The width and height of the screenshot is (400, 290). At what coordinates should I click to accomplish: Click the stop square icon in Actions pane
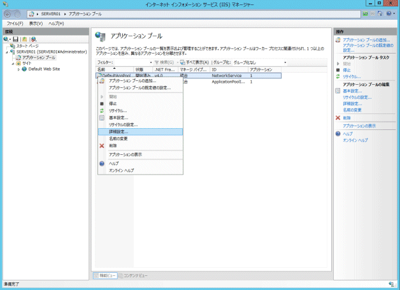coord(338,70)
